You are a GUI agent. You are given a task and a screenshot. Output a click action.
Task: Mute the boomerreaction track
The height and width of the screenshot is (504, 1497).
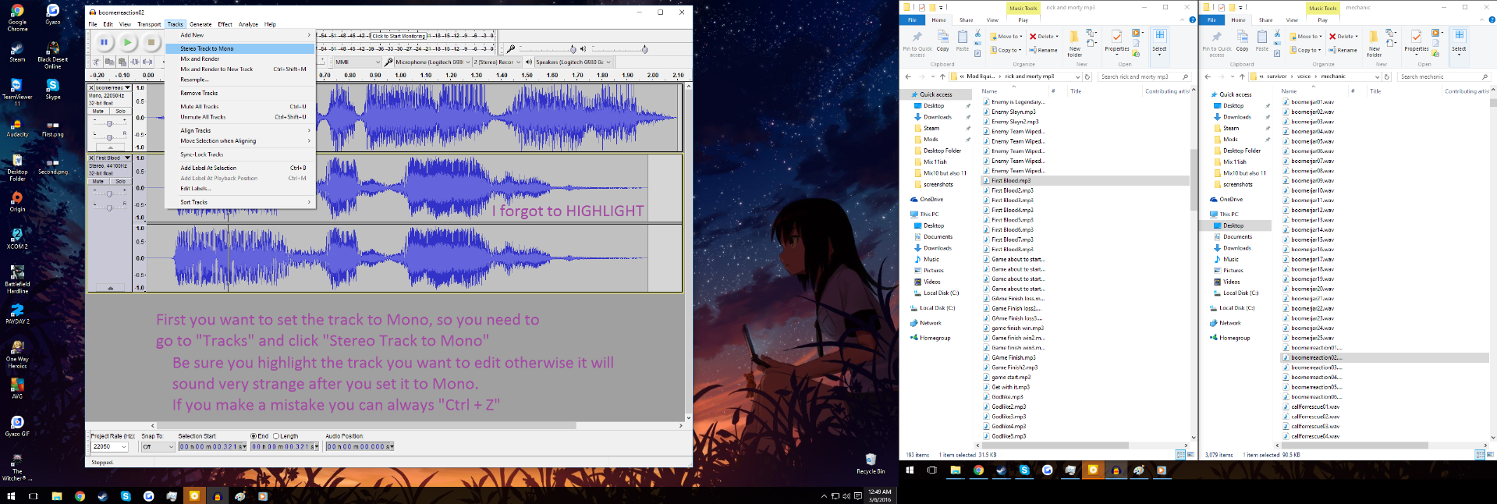point(98,112)
